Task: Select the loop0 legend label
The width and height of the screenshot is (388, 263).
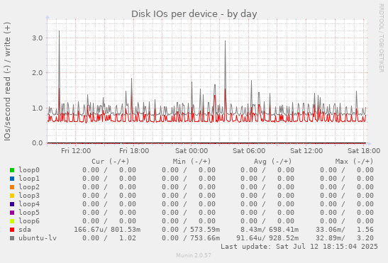Action: [x=29, y=170]
